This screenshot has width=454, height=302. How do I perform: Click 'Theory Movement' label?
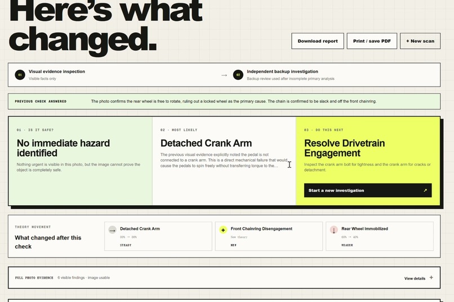(33, 227)
